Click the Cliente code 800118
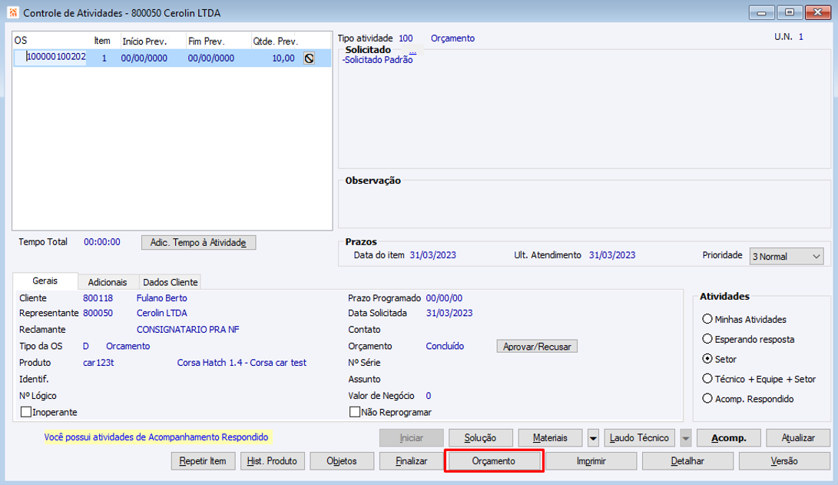The width and height of the screenshot is (838, 485). click(98, 298)
